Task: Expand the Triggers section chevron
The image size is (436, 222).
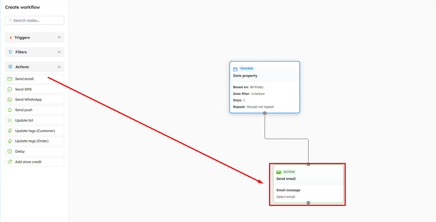Action: point(59,37)
